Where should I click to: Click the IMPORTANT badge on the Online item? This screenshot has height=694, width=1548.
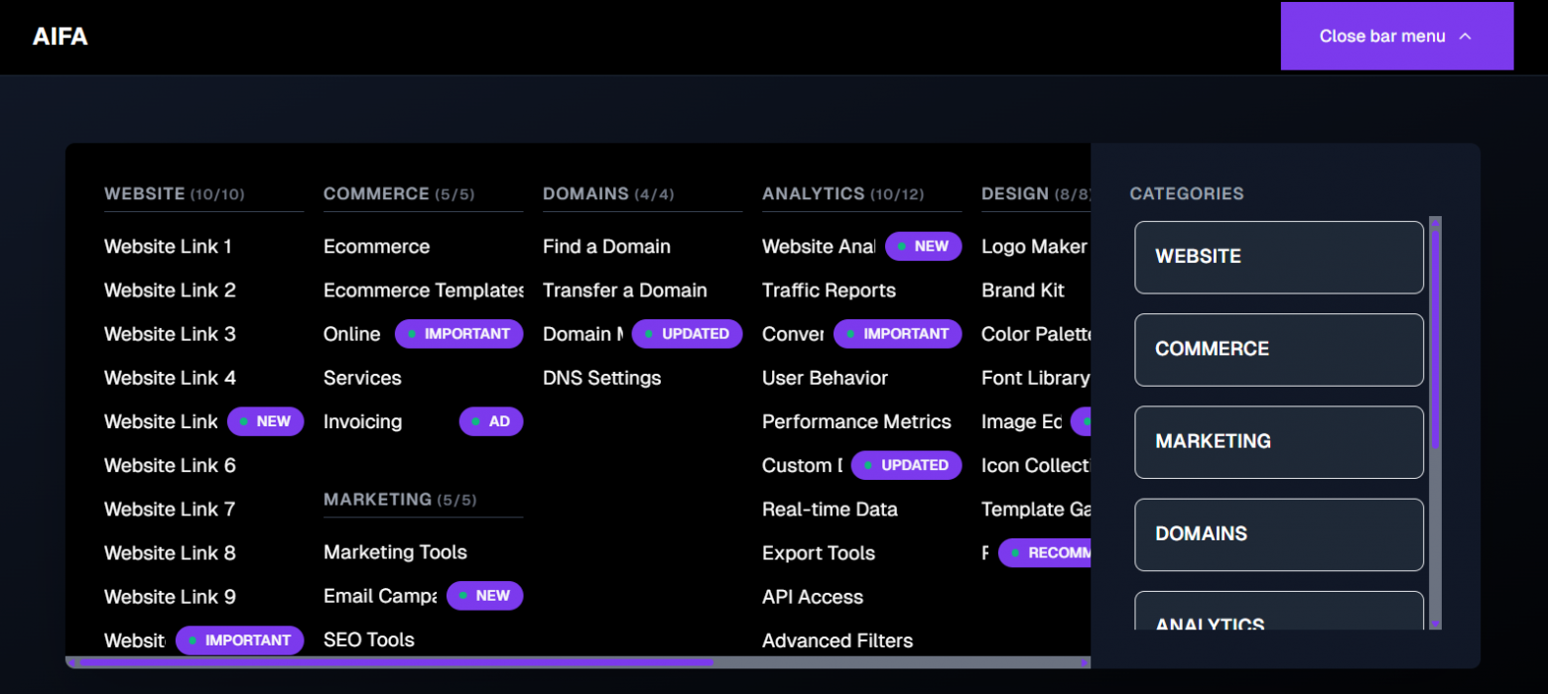(x=458, y=333)
